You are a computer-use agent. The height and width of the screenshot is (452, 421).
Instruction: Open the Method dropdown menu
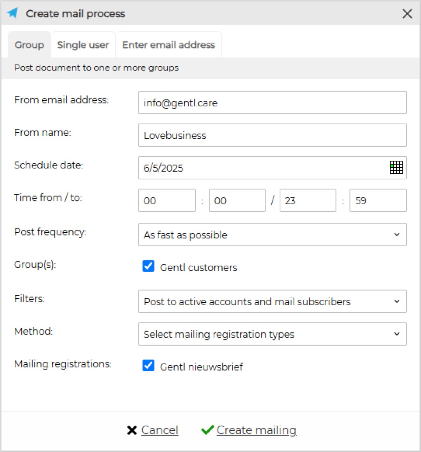click(272, 334)
